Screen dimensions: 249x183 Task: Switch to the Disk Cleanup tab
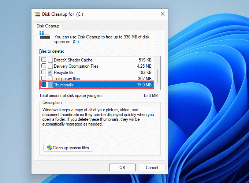coord(48,26)
